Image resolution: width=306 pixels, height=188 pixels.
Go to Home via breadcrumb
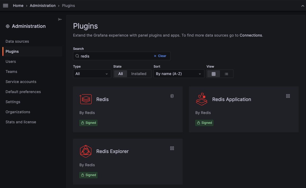pos(18,6)
